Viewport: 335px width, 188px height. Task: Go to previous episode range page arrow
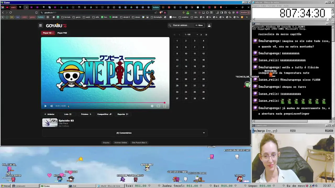pyautogui.click(x=180, y=34)
